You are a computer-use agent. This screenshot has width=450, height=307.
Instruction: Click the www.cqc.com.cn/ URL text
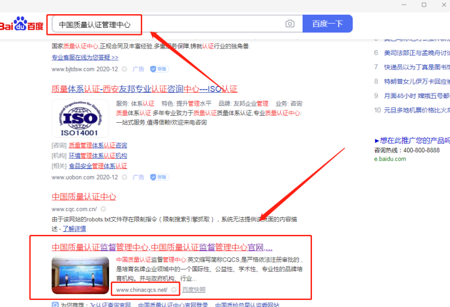pos(74,209)
